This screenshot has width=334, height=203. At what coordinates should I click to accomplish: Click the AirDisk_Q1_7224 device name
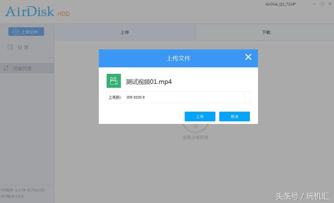coord(281,4)
